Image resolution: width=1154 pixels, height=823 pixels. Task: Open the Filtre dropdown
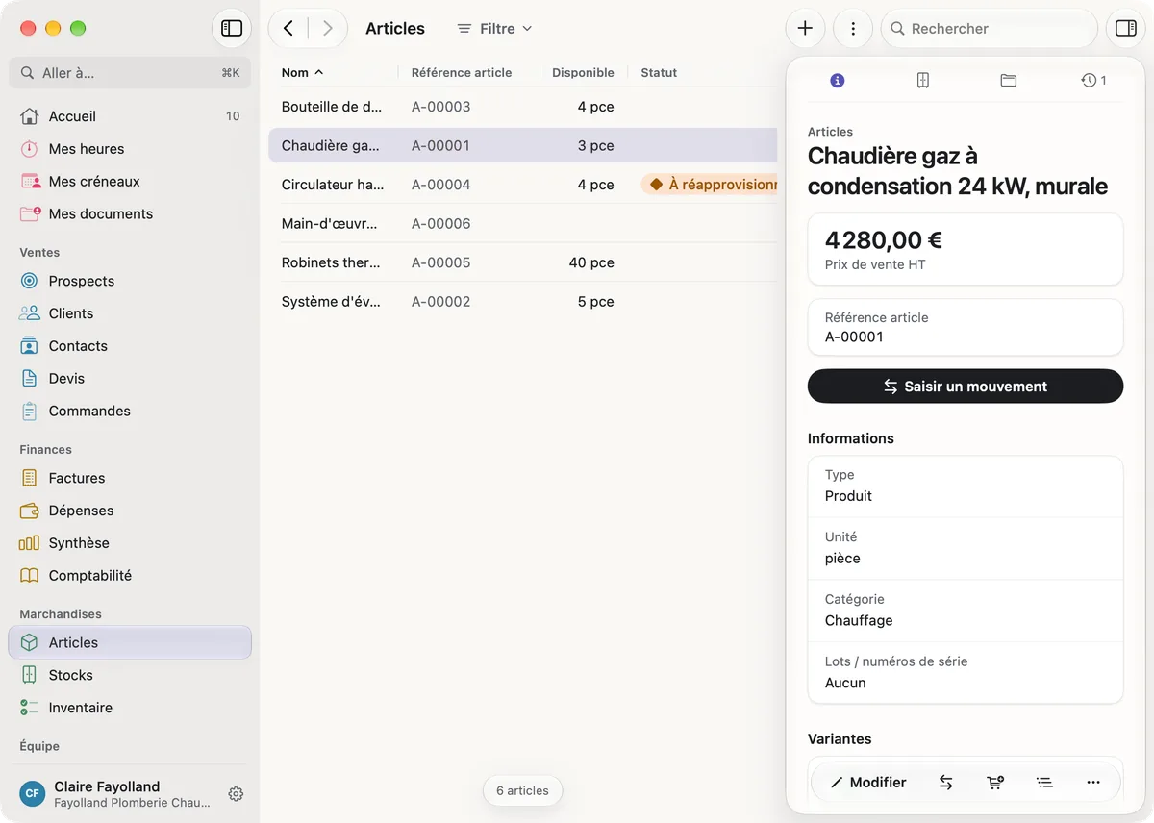tap(494, 29)
